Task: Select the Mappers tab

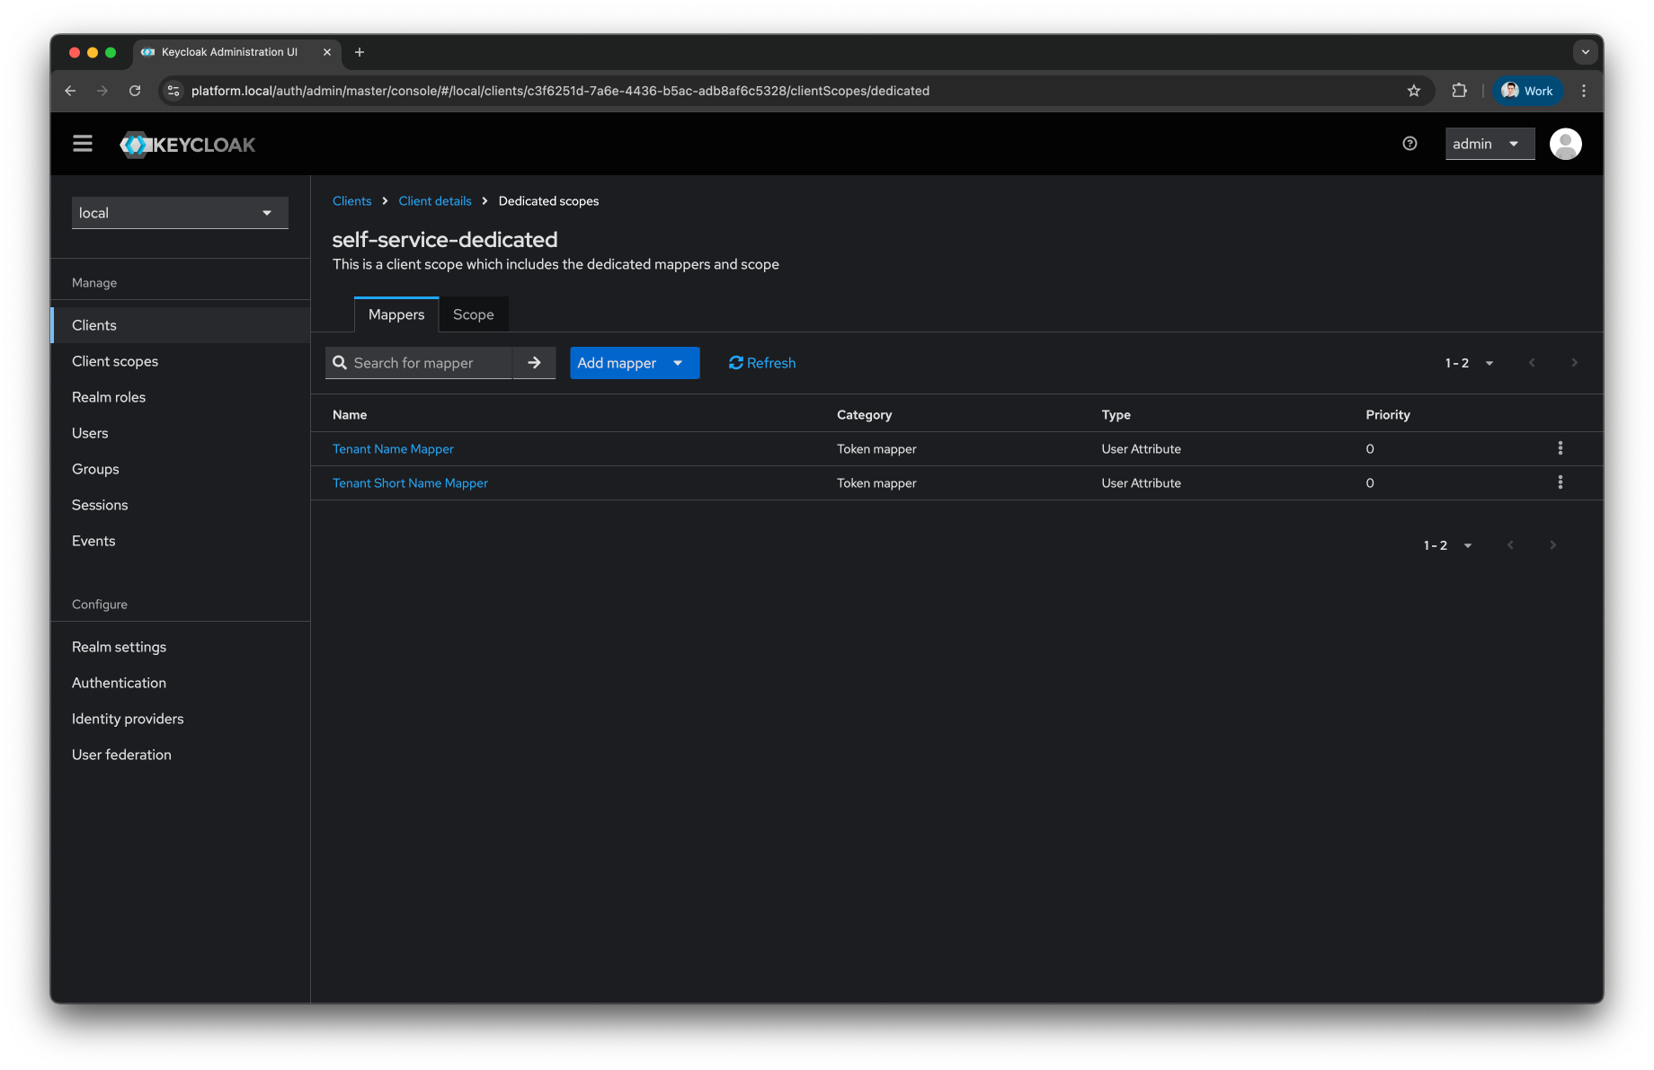Action: point(396,314)
